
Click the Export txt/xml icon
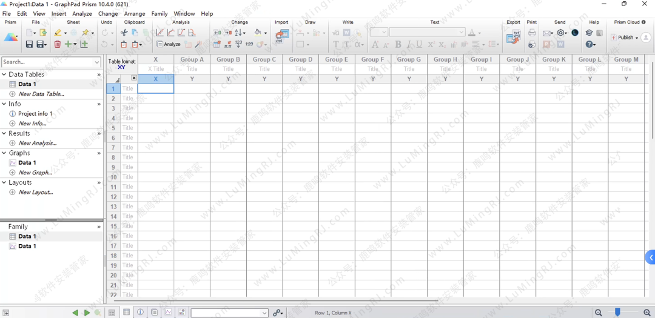(x=514, y=36)
